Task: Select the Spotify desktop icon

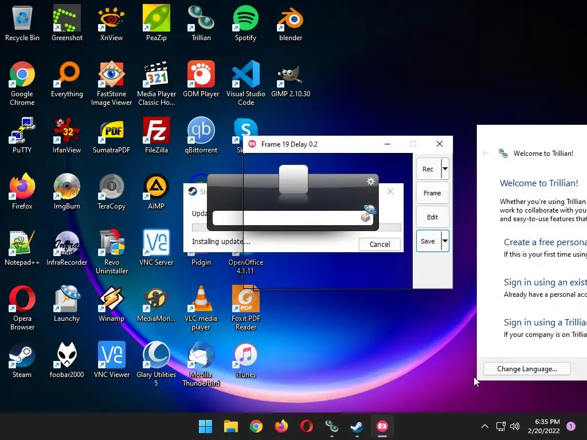Action: click(x=245, y=23)
